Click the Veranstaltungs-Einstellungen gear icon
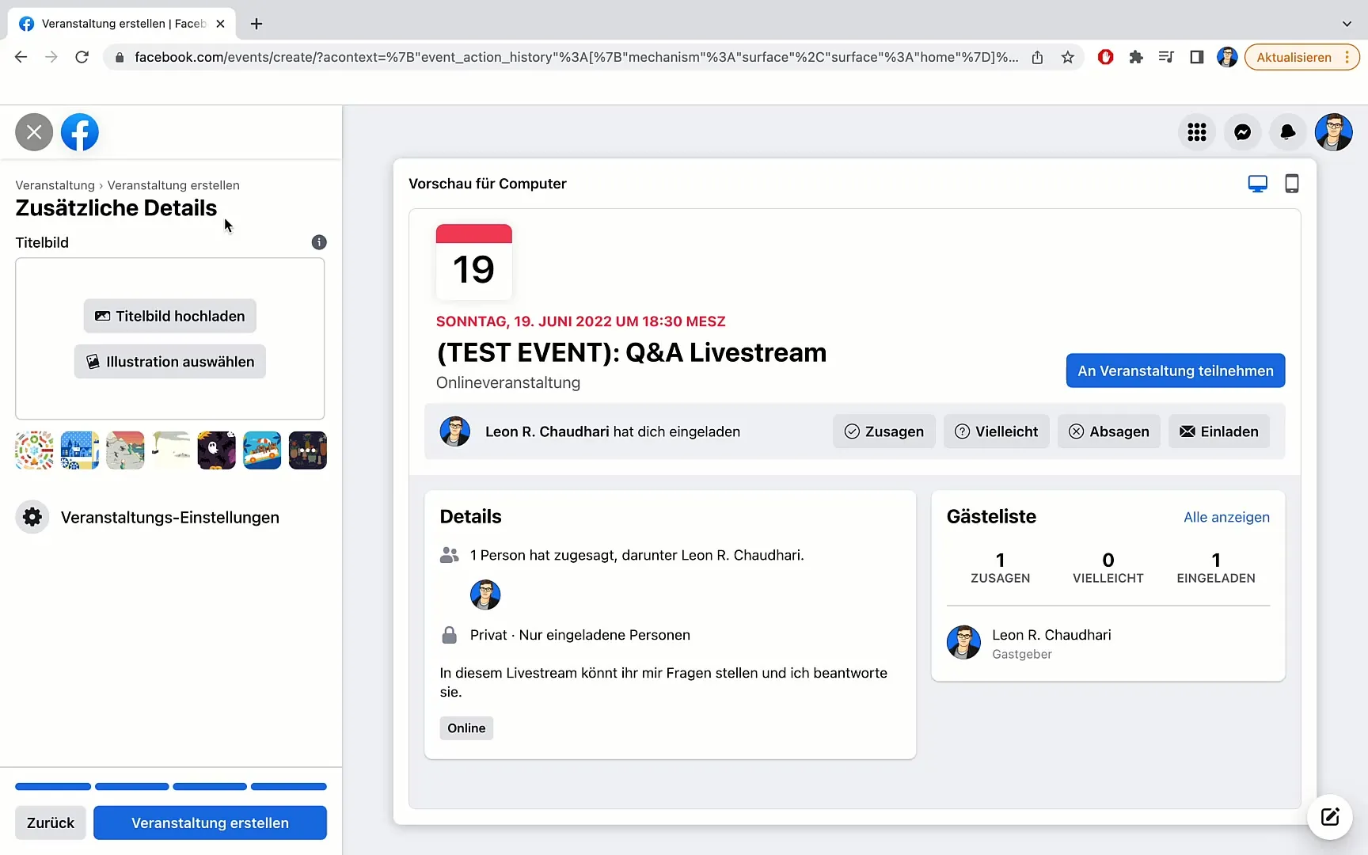Viewport: 1368px width, 855px height. click(x=32, y=517)
